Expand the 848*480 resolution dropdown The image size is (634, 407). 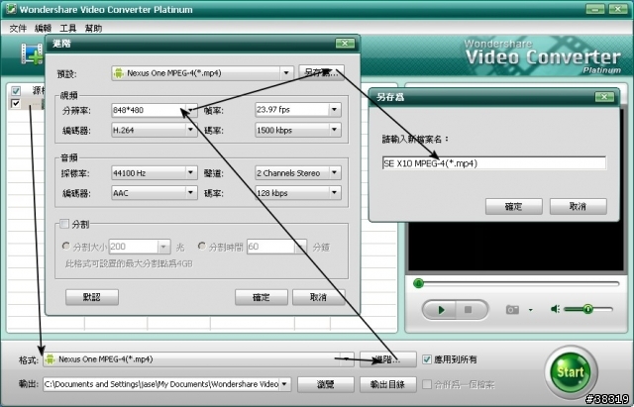[190, 110]
